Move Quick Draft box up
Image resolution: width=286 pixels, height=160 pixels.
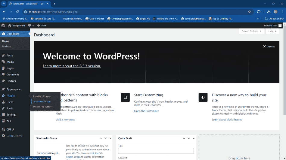[184, 138]
